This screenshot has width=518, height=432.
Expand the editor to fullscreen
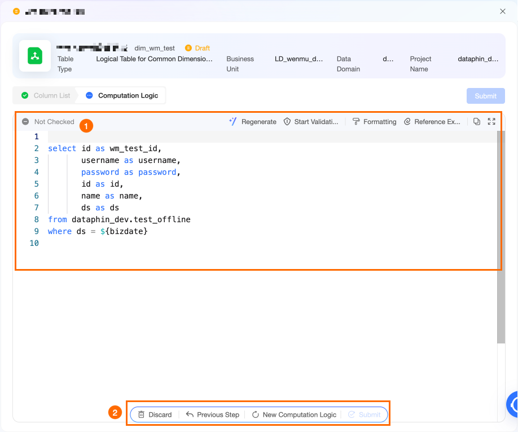click(491, 121)
